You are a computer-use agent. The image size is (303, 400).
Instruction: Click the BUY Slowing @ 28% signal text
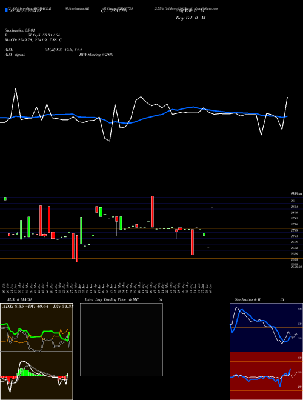point(96,55)
